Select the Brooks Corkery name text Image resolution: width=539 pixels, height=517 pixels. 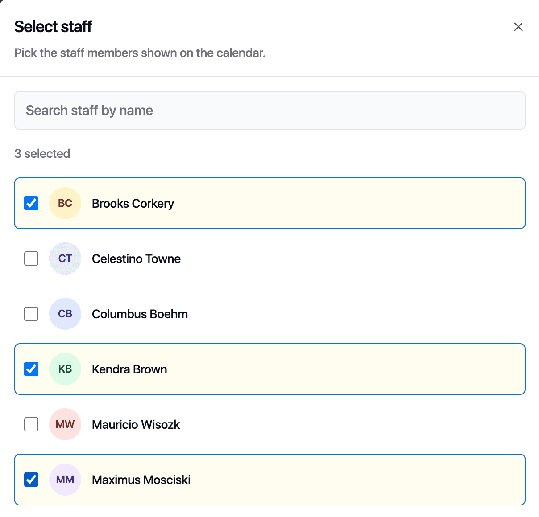point(133,204)
